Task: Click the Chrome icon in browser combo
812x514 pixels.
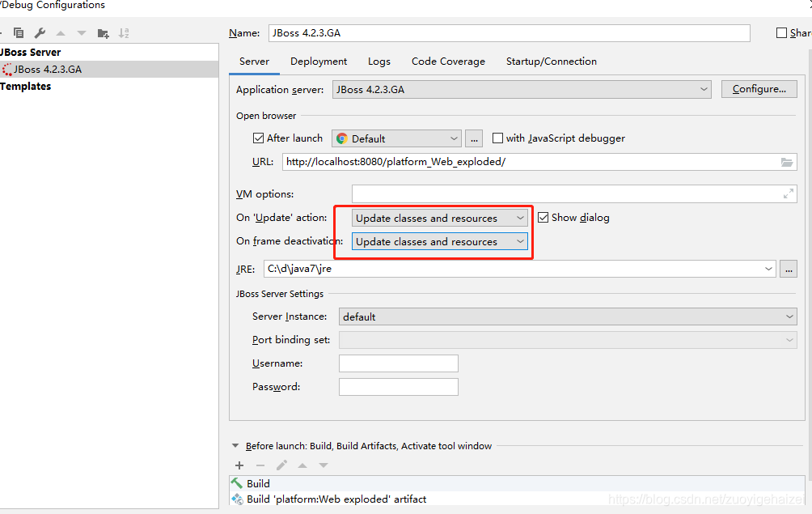Action: (x=342, y=138)
